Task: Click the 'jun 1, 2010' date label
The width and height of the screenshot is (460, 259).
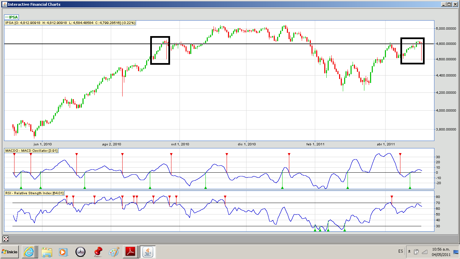Action: coord(42,144)
